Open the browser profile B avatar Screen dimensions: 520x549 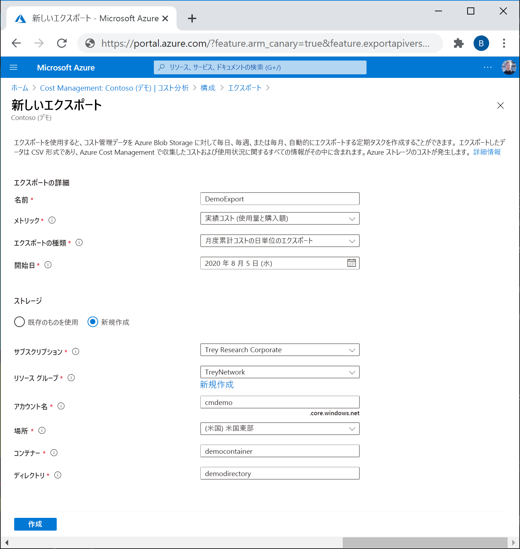(481, 43)
